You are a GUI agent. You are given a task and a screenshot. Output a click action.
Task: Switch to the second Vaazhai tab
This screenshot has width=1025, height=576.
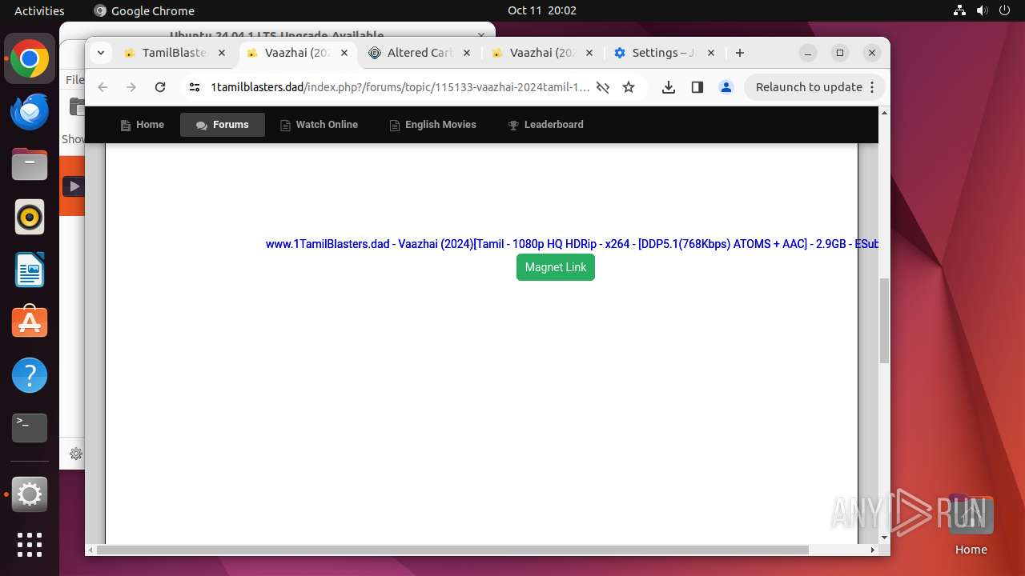click(x=543, y=53)
